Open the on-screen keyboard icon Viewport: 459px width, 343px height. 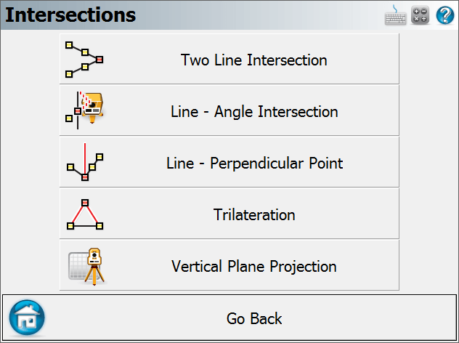(395, 15)
